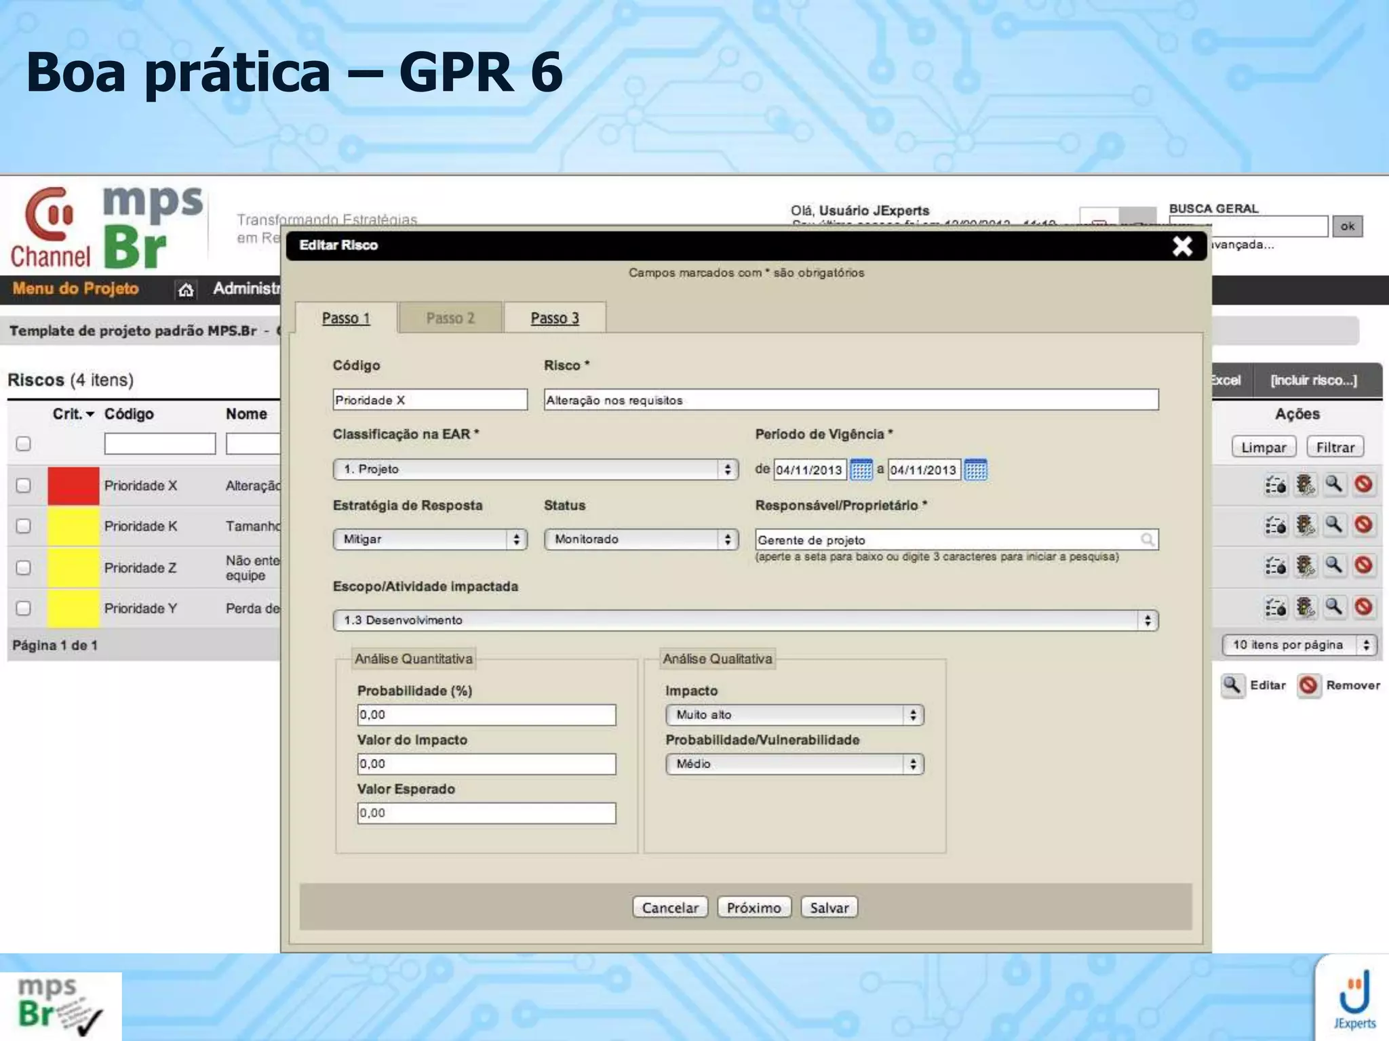The image size is (1389, 1041).
Task: Click the checklist-bomb icon in Prioridade X row
Action: [1276, 485]
